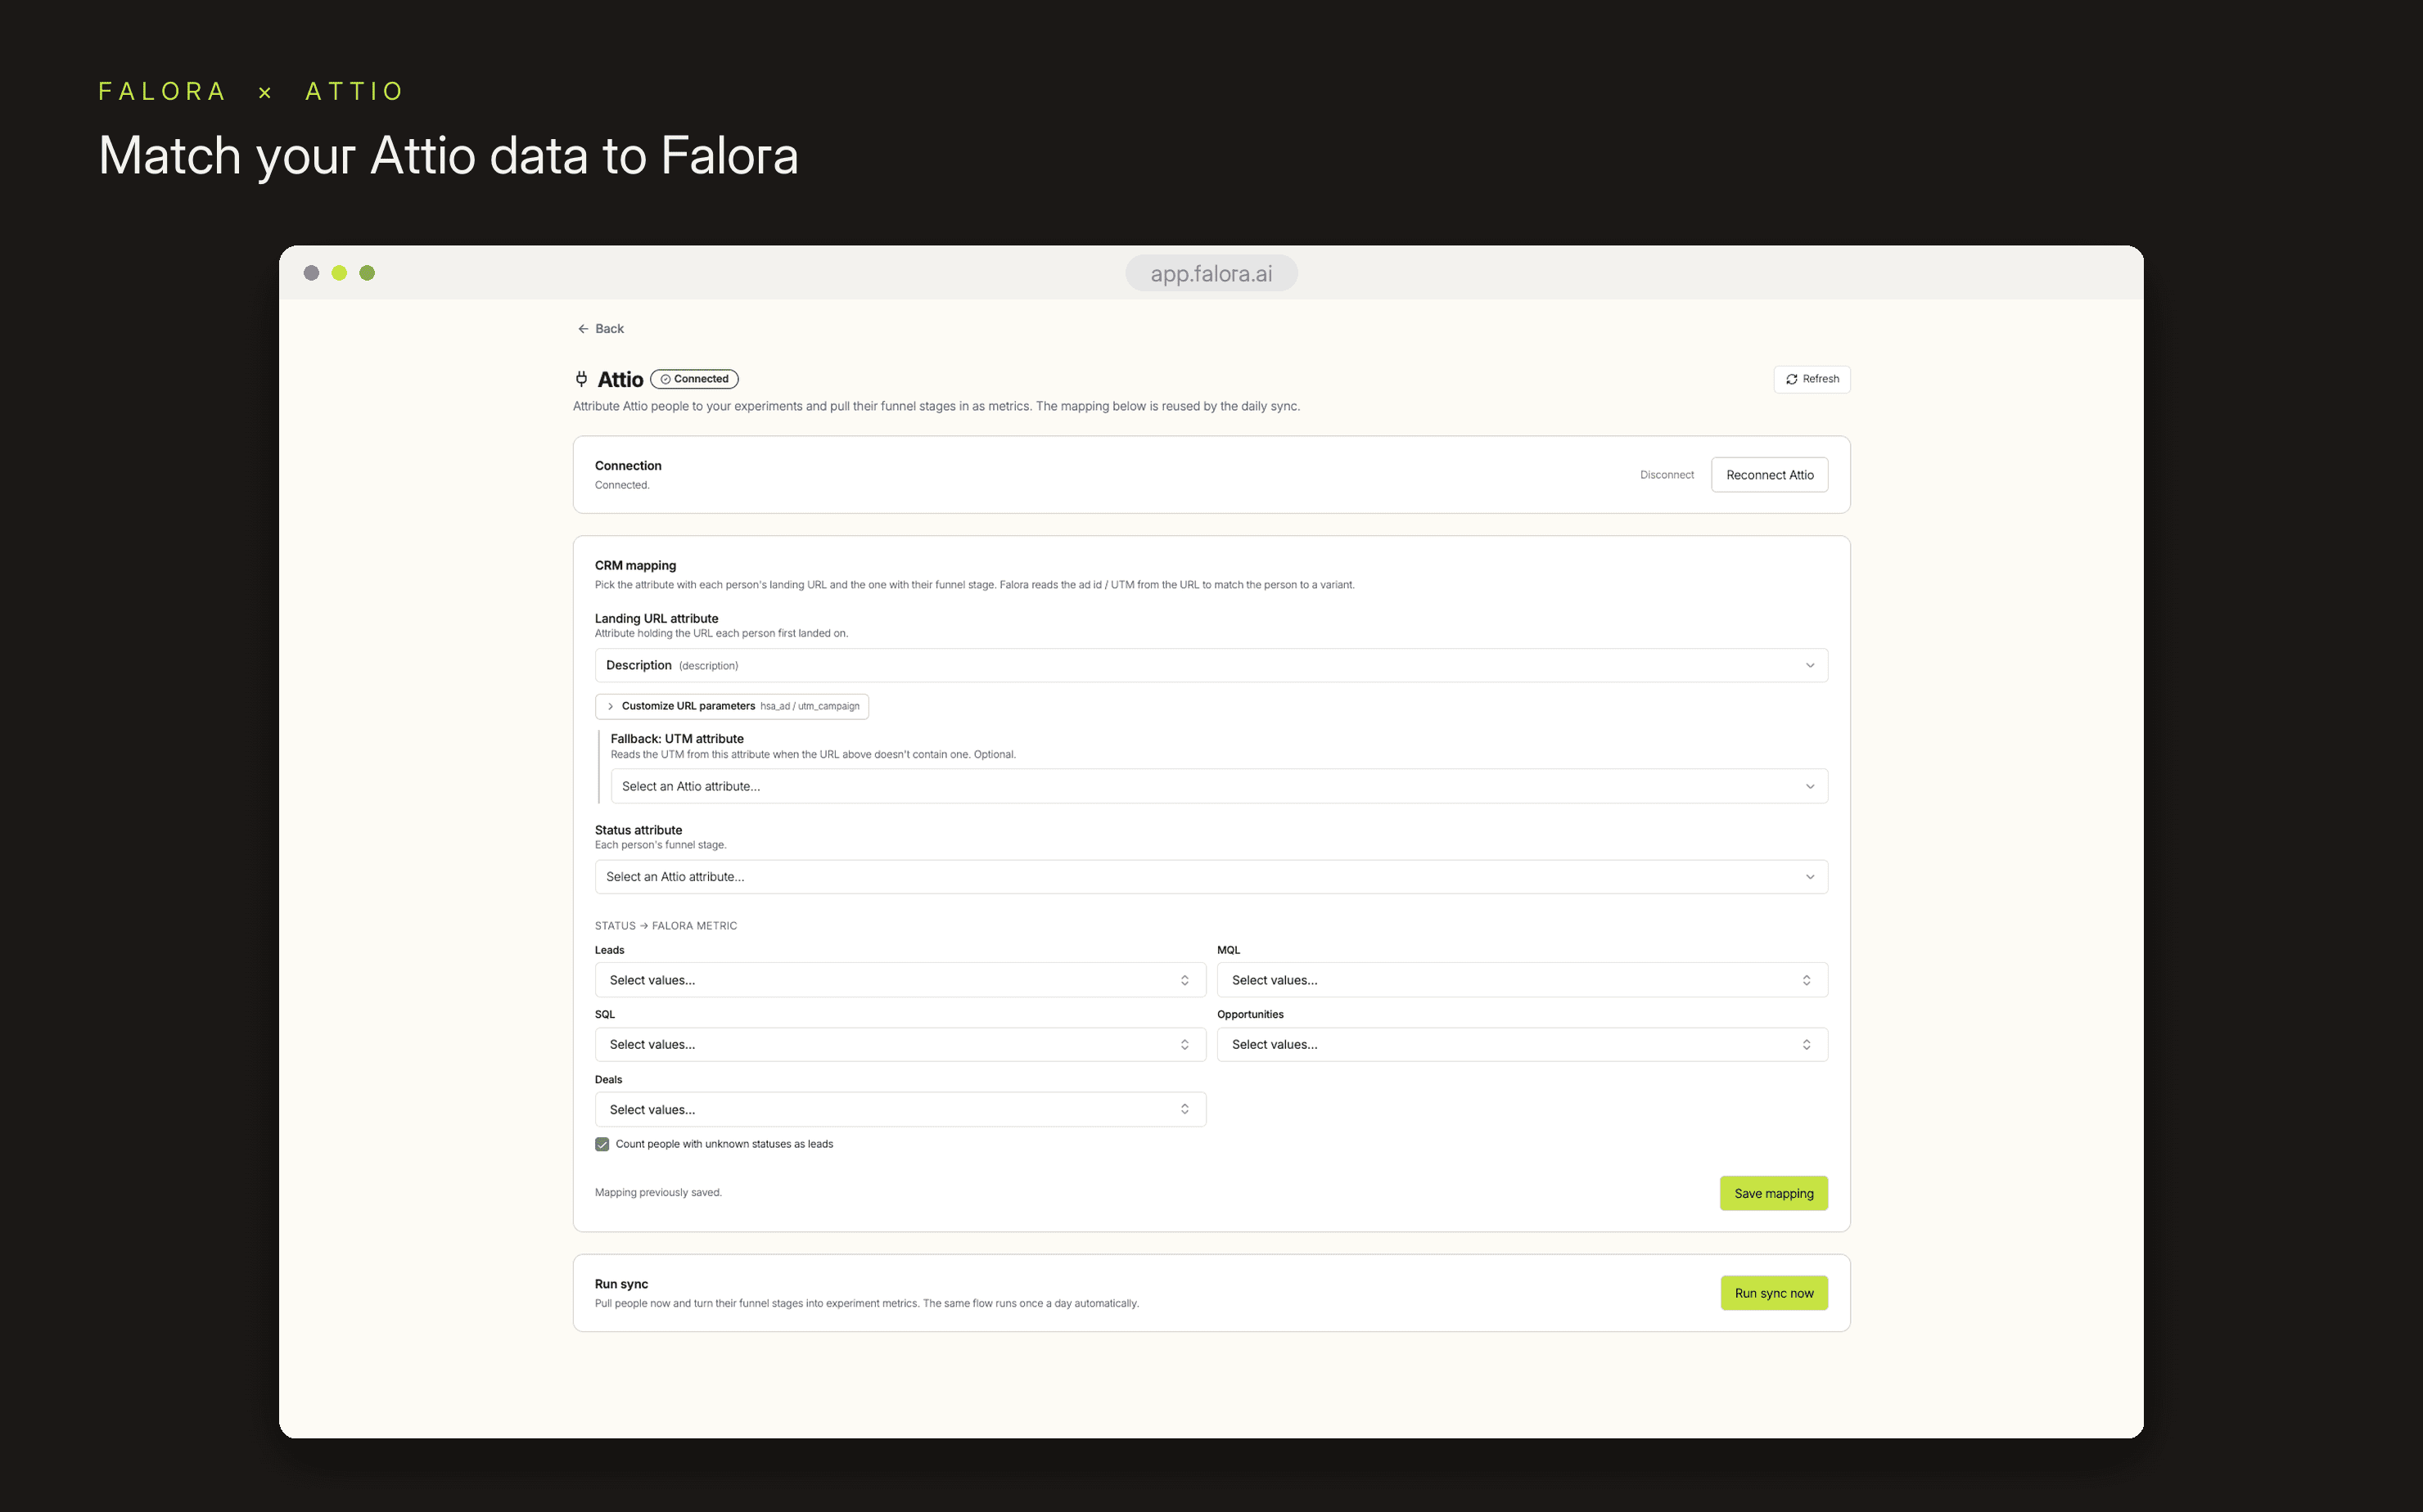Click the Back arrow icon

pos(584,329)
